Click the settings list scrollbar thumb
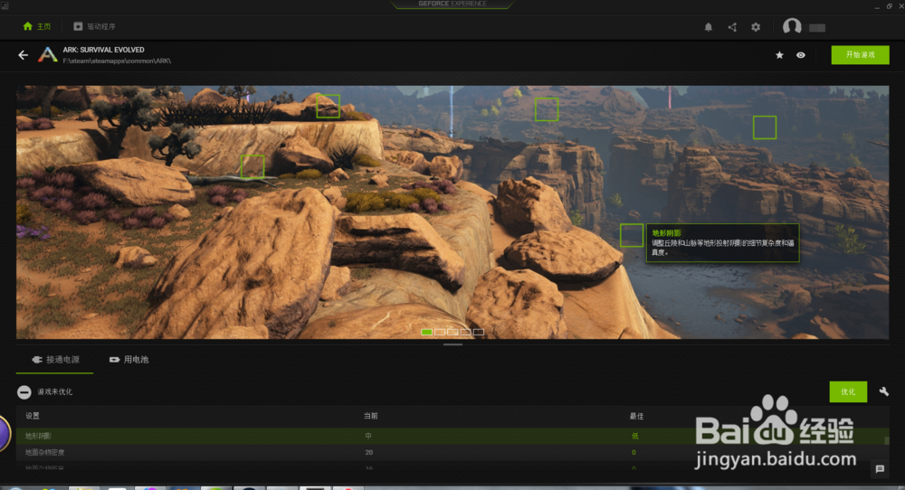The image size is (905, 490). pyautogui.click(x=887, y=440)
